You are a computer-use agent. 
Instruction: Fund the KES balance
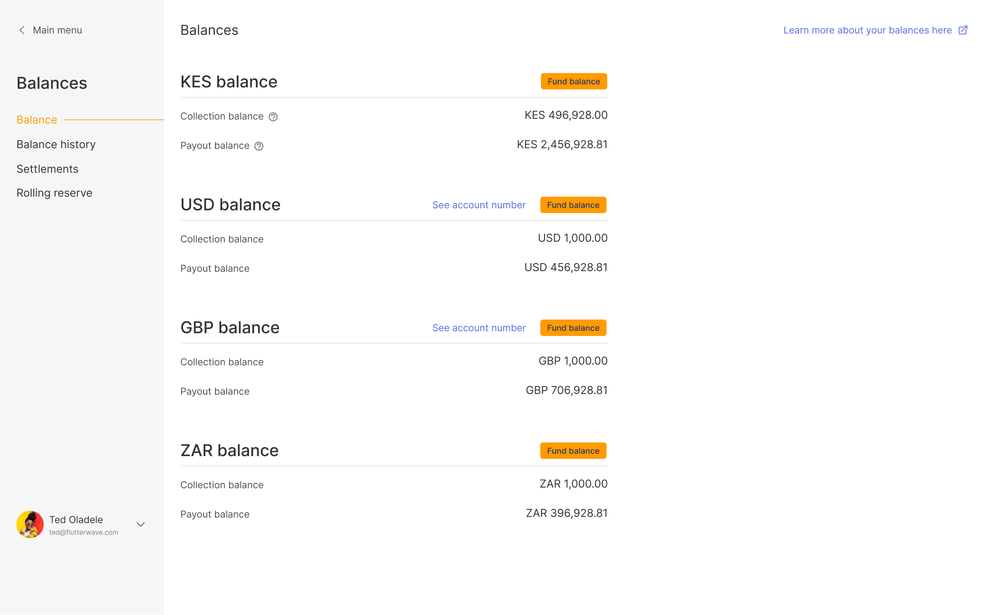(574, 81)
